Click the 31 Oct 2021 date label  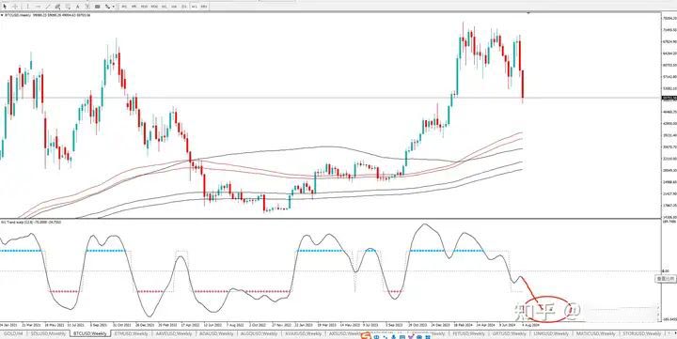coord(121,324)
